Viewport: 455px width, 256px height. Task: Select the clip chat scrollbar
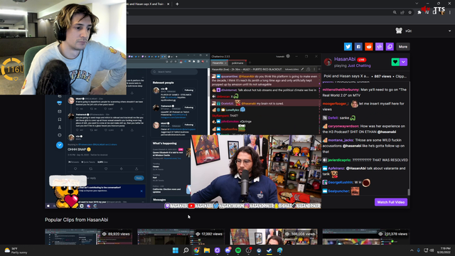coord(409,192)
